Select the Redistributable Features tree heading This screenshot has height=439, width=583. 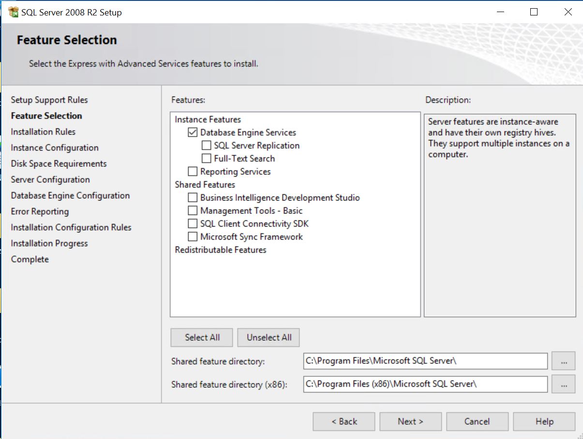221,250
